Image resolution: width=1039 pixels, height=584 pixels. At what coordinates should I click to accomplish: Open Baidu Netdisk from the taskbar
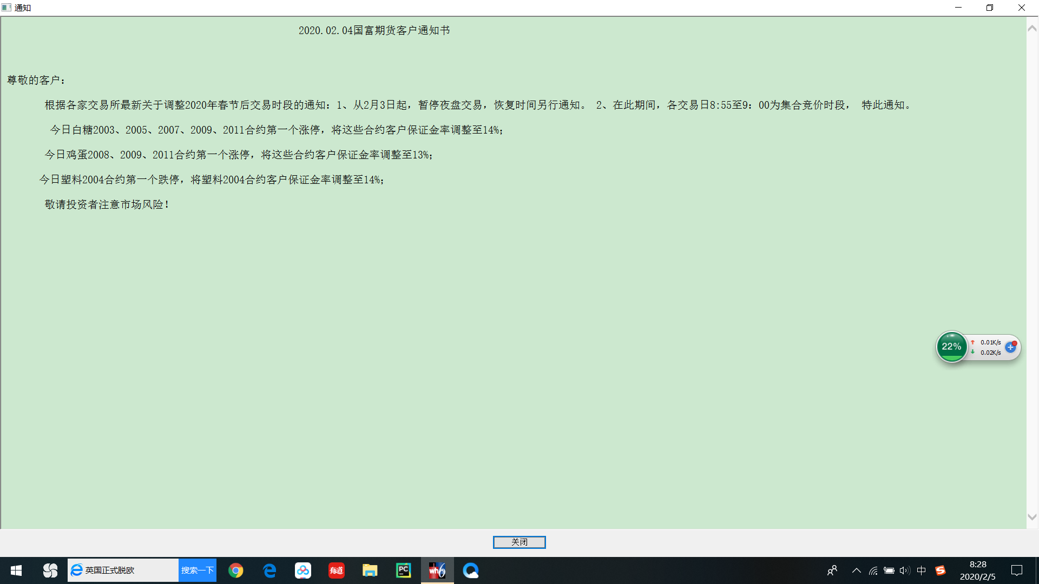click(303, 570)
